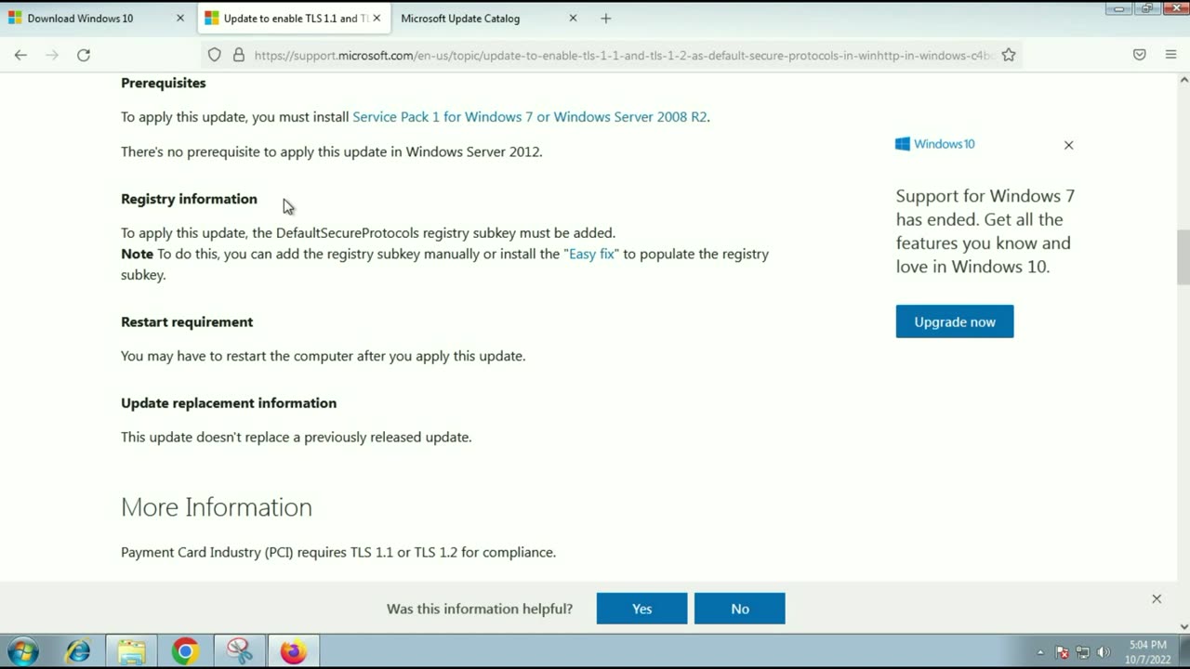Viewport: 1190px width, 669px height.
Task: Open the Windows Start menu
Action: point(22,651)
